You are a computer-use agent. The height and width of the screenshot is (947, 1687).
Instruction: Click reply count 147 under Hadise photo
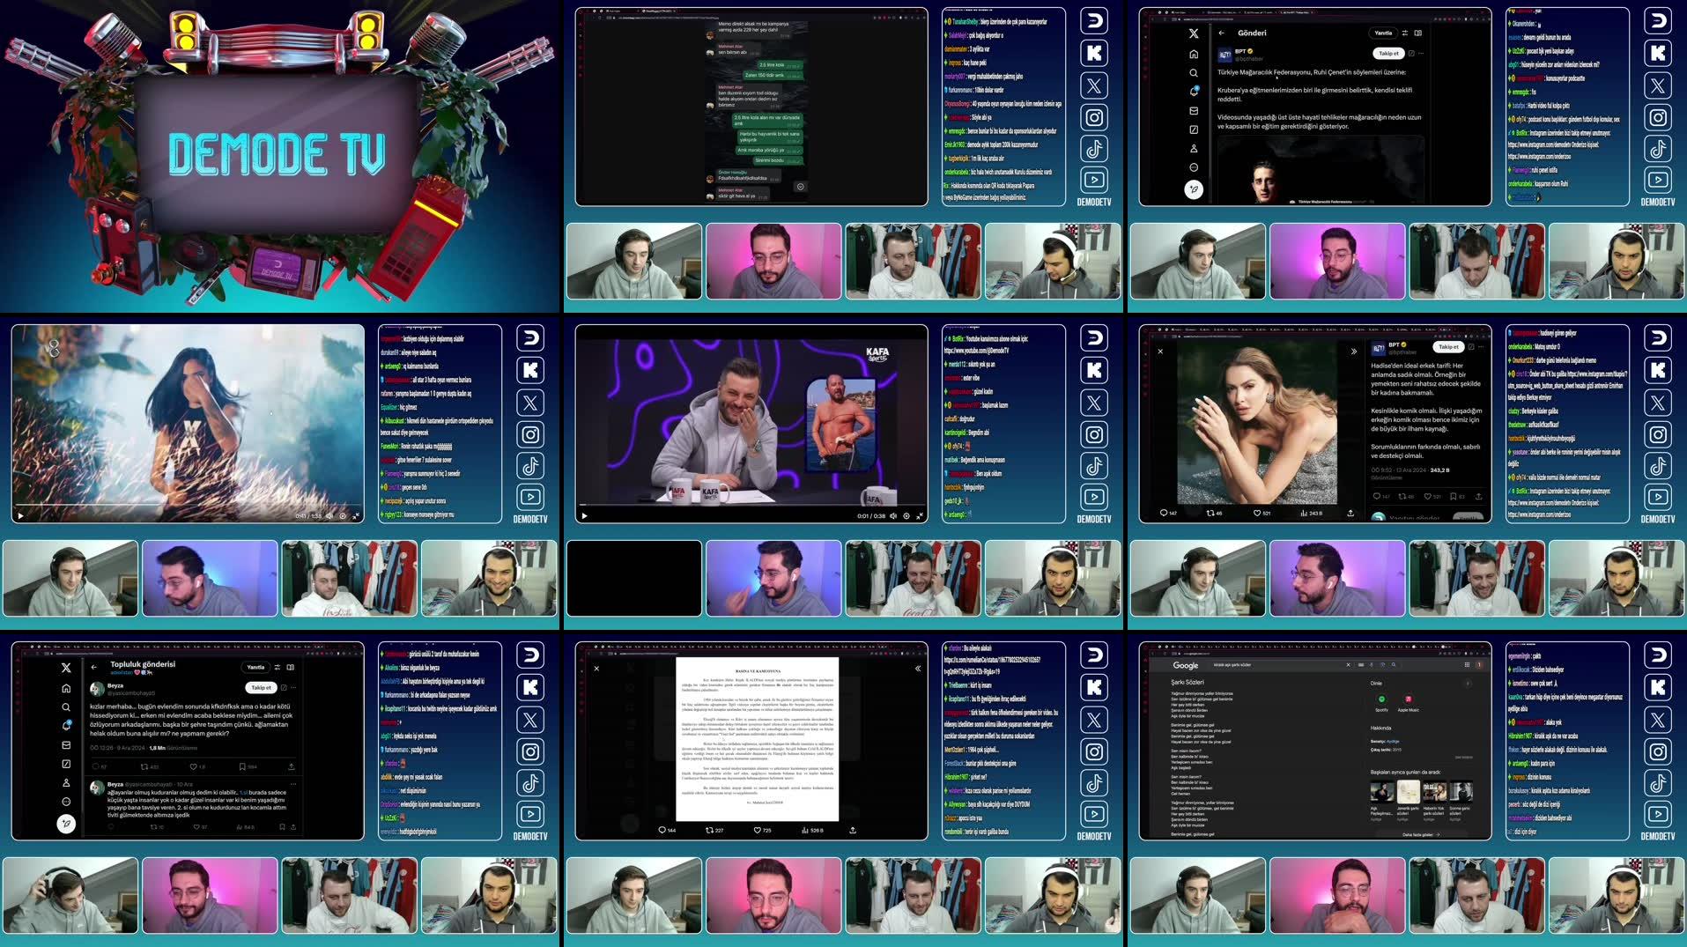1168,513
